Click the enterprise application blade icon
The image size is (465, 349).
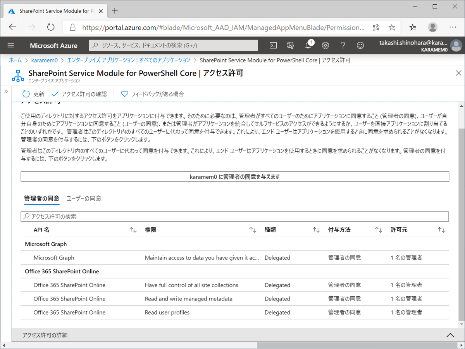18,76
